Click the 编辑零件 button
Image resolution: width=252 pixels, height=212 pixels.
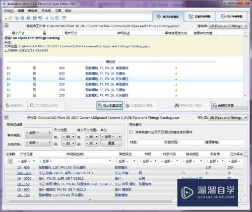(x=16, y=106)
